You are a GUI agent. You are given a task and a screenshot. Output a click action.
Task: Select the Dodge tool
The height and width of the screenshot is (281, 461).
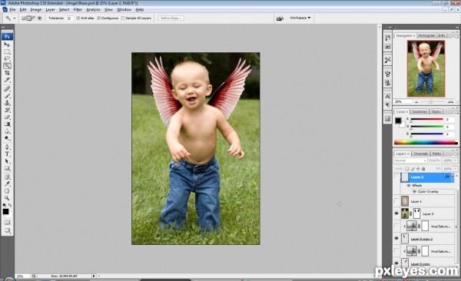tap(7, 138)
